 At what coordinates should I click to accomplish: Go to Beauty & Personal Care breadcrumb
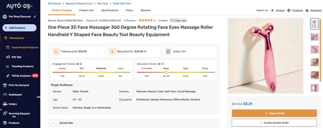pyautogui.click(x=79, y=3)
